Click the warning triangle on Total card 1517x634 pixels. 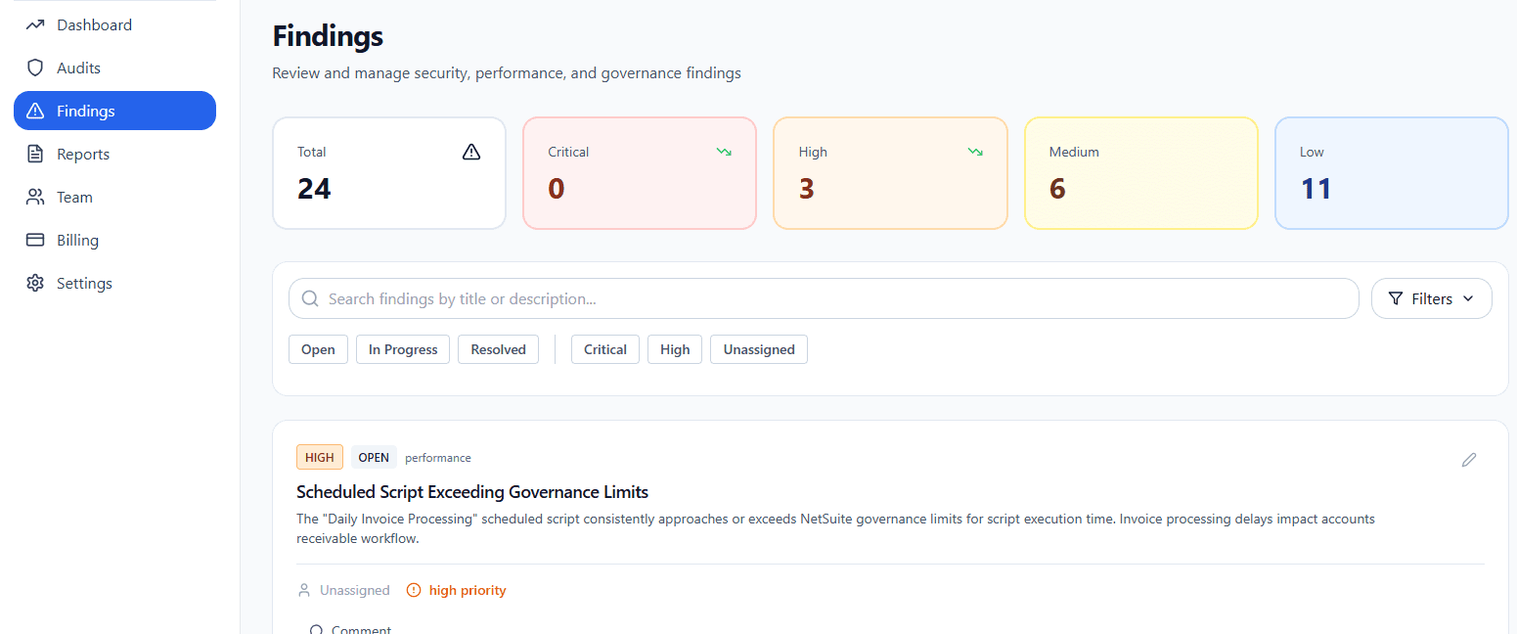[x=471, y=152]
